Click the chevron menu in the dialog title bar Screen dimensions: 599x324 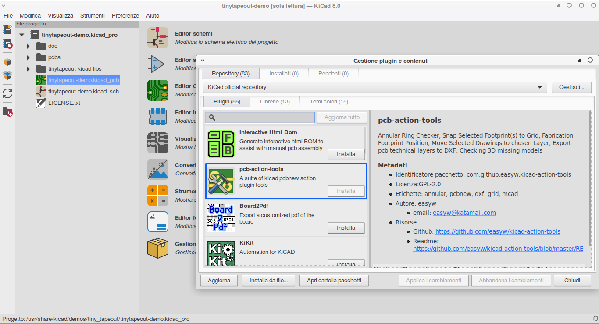point(203,61)
